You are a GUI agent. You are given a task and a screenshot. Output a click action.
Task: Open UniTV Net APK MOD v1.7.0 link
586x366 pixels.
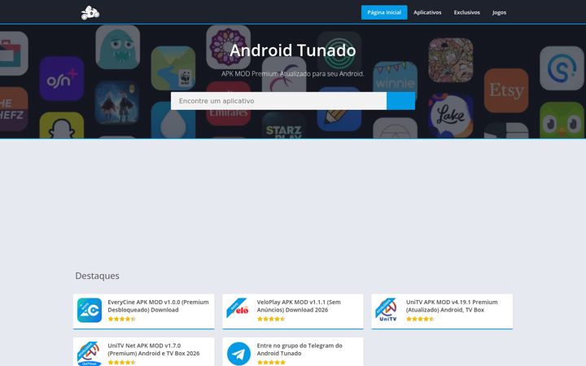click(x=154, y=349)
